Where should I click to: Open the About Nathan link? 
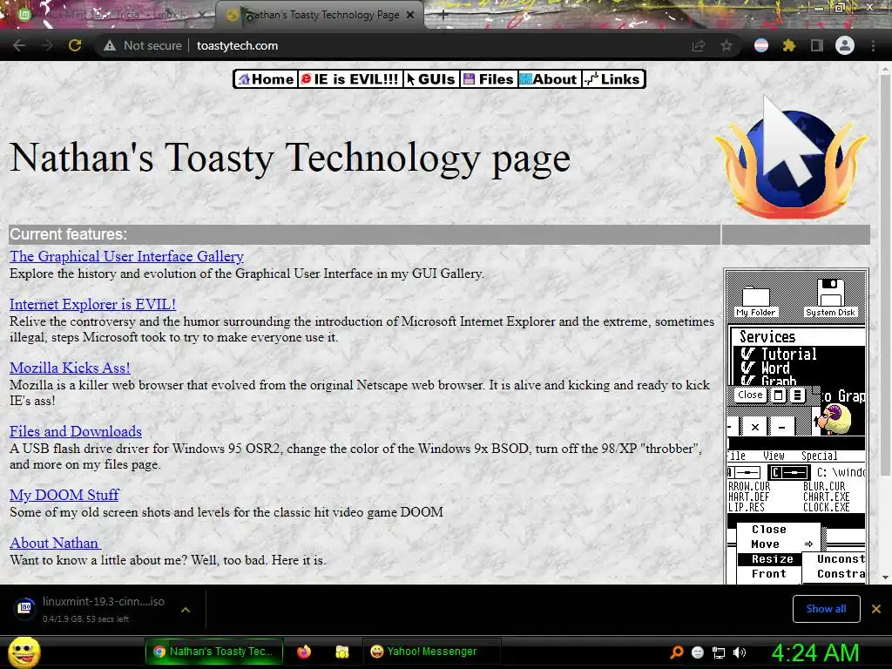tap(55, 544)
